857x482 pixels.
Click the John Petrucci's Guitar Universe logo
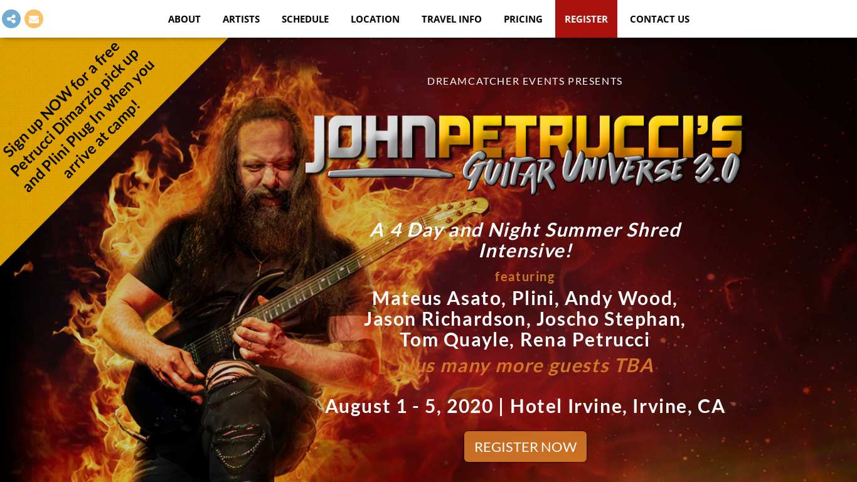(x=524, y=153)
